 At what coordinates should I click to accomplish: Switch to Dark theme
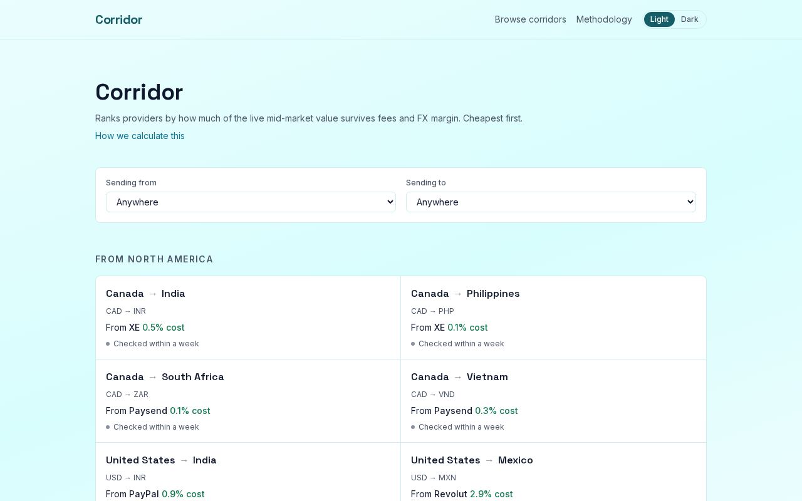(689, 19)
